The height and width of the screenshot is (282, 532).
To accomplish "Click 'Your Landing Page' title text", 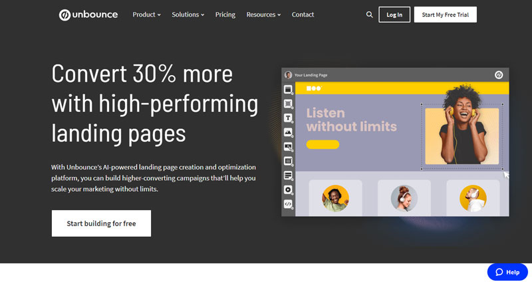I will click(x=311, y=75).
